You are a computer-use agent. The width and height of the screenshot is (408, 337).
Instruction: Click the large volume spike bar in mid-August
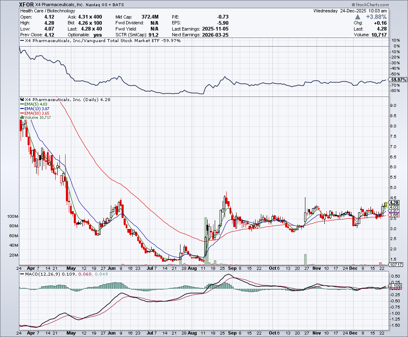[206, 241]
